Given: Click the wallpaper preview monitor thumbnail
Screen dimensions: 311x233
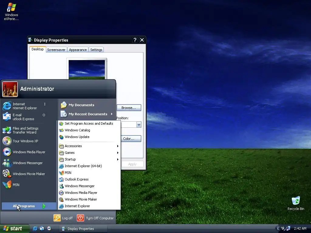Looking at the screenshot, I should click(x=87, y=69).
